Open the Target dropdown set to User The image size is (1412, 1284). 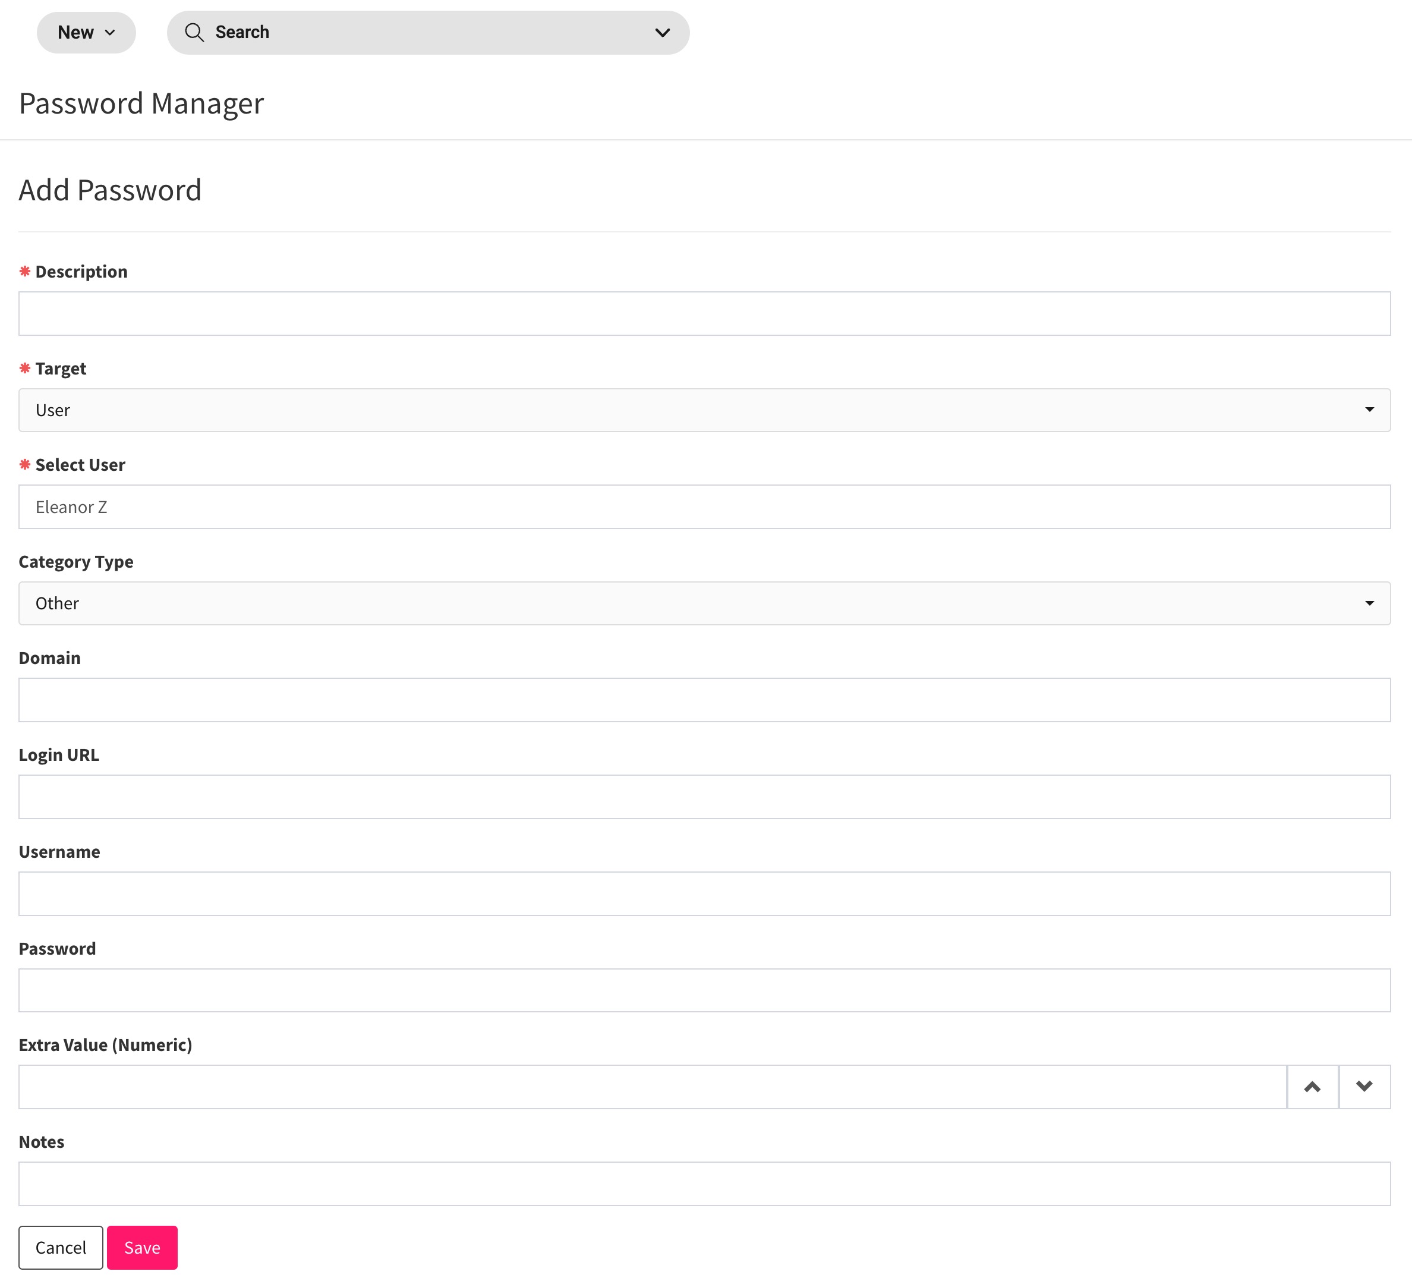[x=704, y=410]
